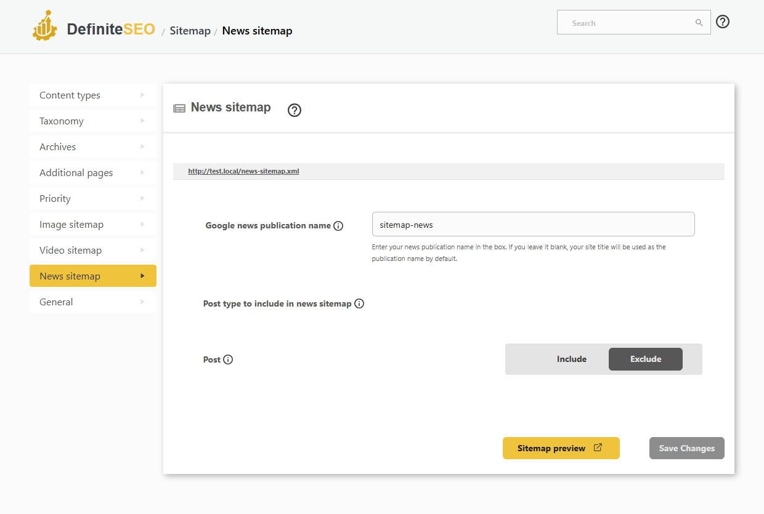Show info for Google news publication name
Viewport: 764px width, 514px height.
coord(338,226)
